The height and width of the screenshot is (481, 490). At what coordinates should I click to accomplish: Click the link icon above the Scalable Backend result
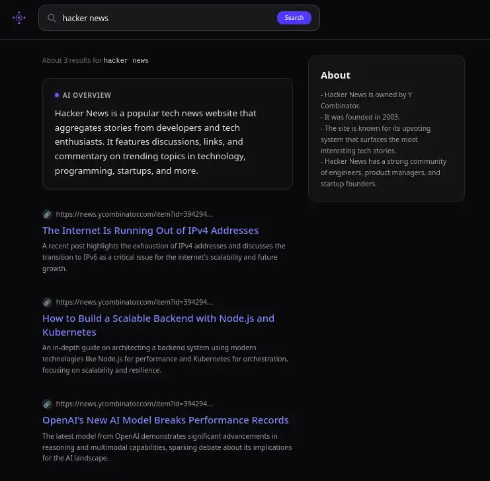47,302
